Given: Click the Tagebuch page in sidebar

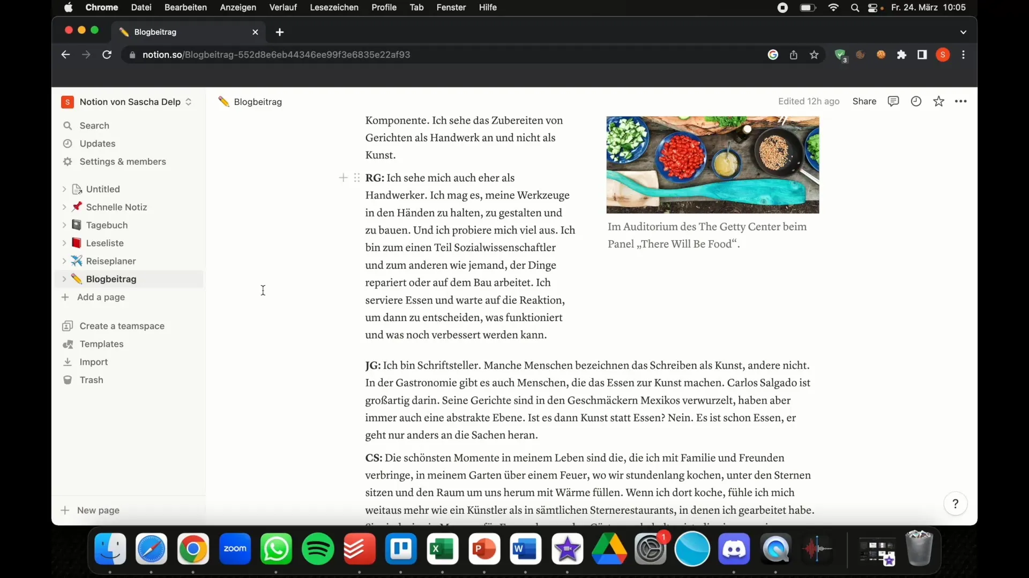Looking at the screenshot, I should click(107, 224).
